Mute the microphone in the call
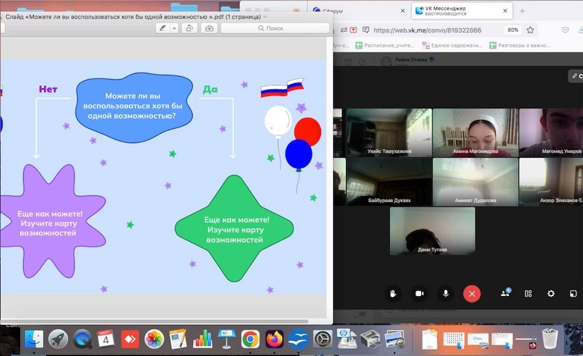 [x=446, y=293]
